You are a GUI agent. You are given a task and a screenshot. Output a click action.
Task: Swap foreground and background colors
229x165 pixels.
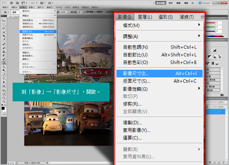coord(5,105)
